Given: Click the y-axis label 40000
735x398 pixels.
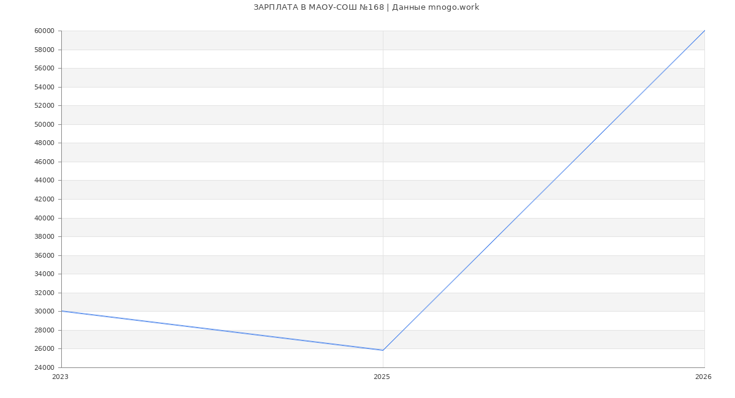Looking at the screenshot, I should click(x=45, y=218).
